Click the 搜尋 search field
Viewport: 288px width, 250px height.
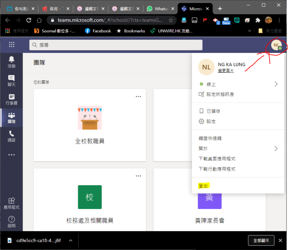(x=116, y=45)
